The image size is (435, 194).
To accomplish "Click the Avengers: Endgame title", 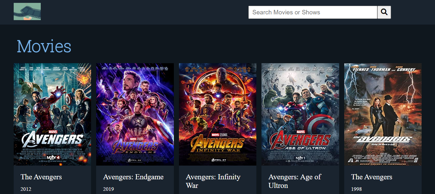I will pos(133,177).
